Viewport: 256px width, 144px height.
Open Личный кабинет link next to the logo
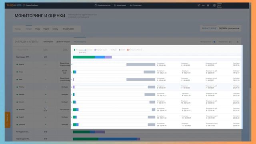point(30,5)
